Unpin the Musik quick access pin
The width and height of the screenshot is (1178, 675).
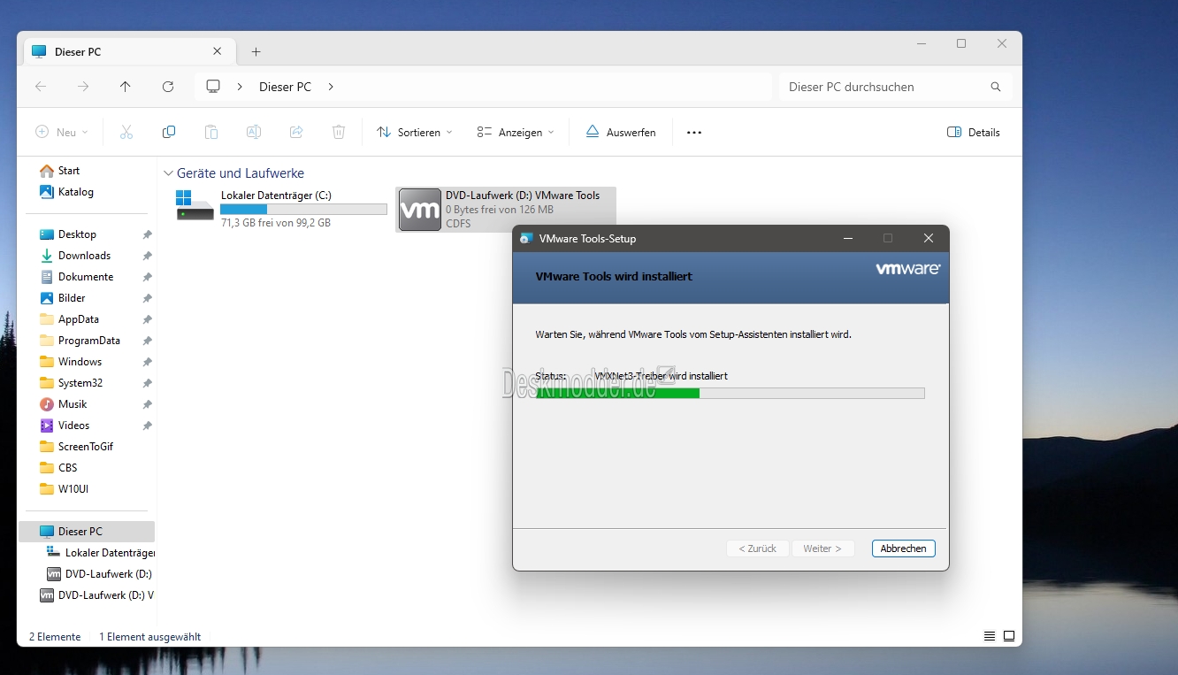(x=147, y=404)
